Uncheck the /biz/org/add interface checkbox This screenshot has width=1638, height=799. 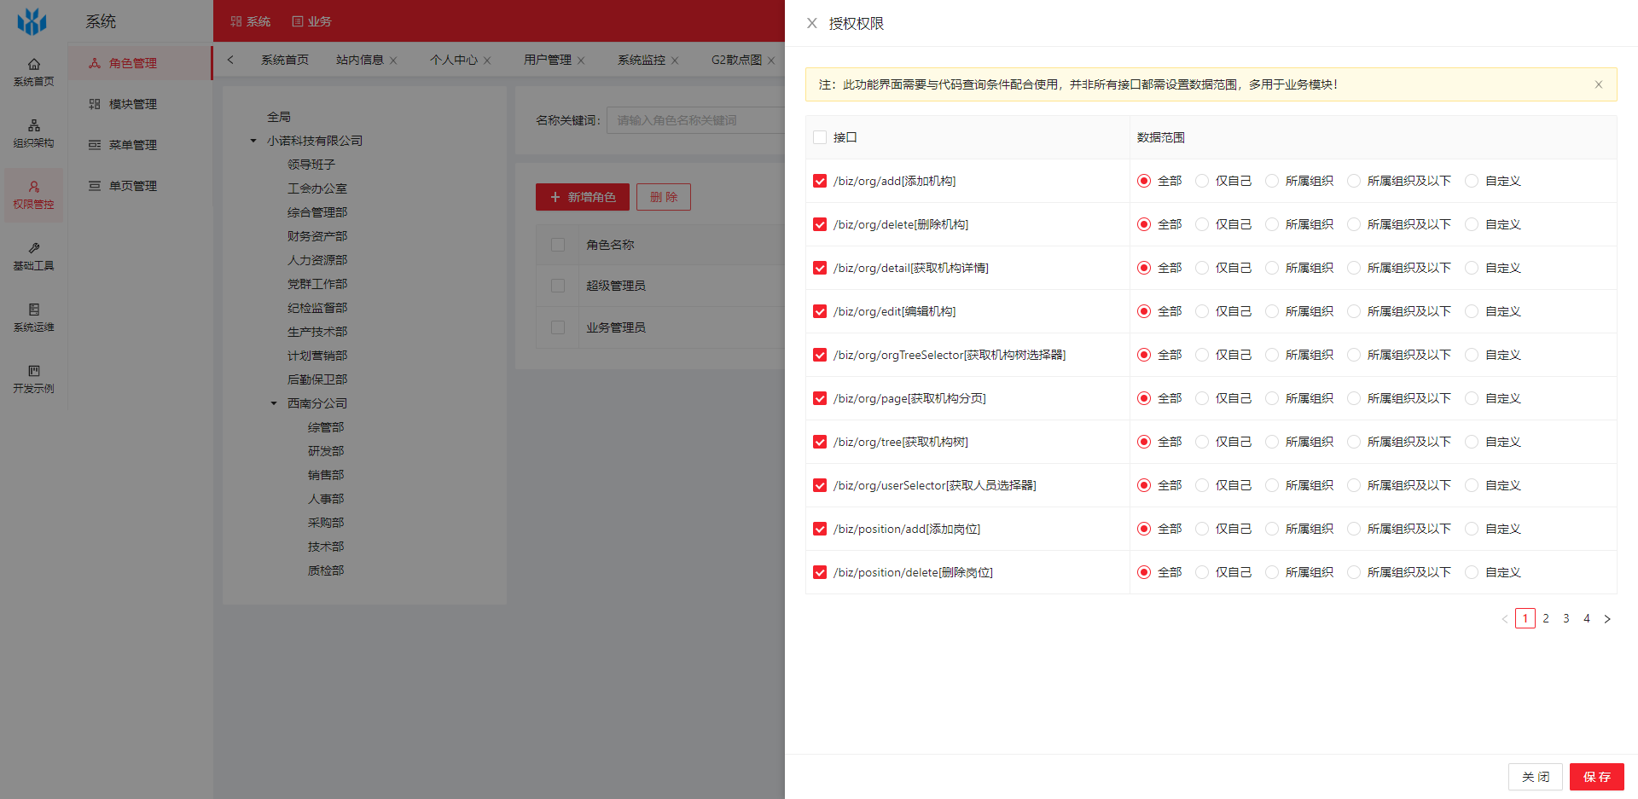[x=820, y=181]
